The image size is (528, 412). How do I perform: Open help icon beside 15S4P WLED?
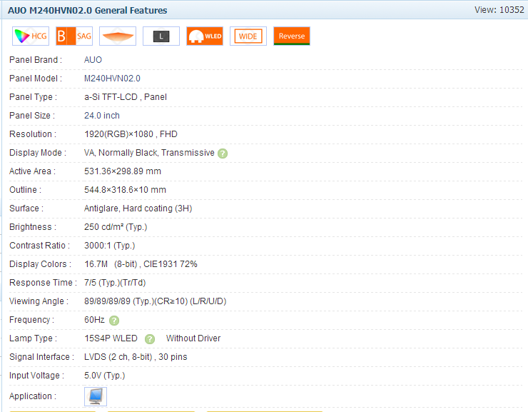(x=150, y=339)
